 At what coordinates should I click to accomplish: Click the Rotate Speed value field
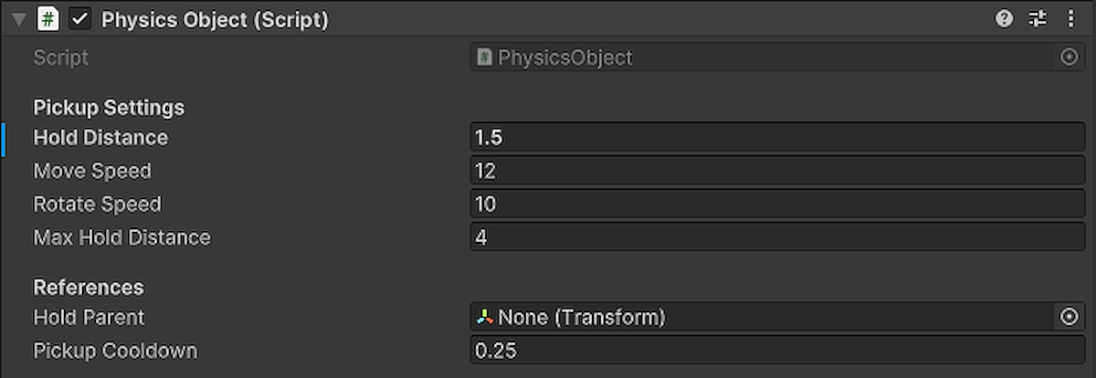(776, 204)
